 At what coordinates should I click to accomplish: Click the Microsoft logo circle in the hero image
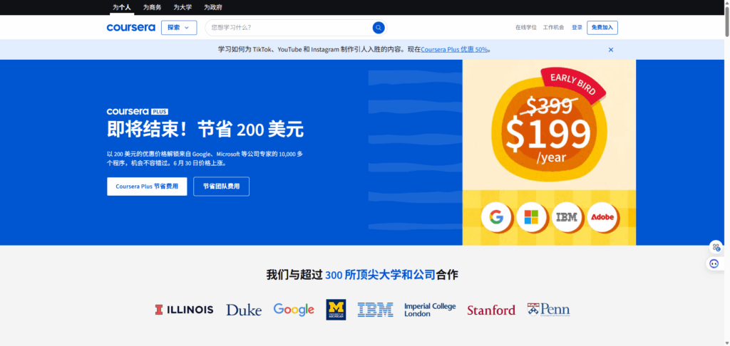(531, 217)
